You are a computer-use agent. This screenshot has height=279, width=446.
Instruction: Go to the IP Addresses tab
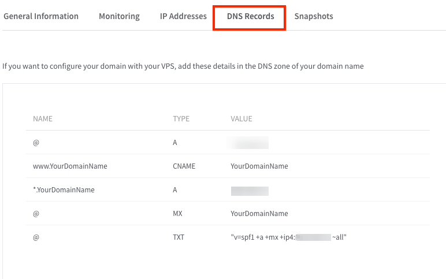tap(183, 16)
